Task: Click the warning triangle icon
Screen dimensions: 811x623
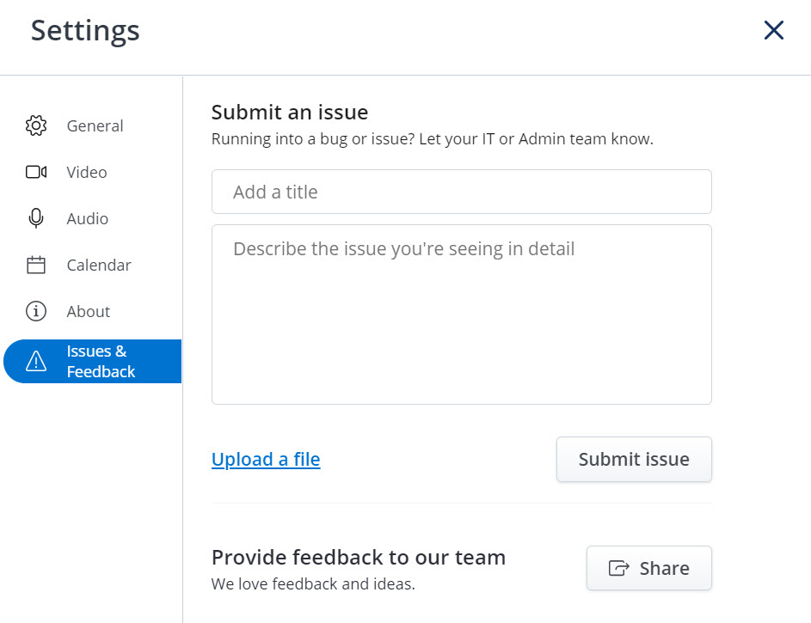Action: [x=36, y=361]
